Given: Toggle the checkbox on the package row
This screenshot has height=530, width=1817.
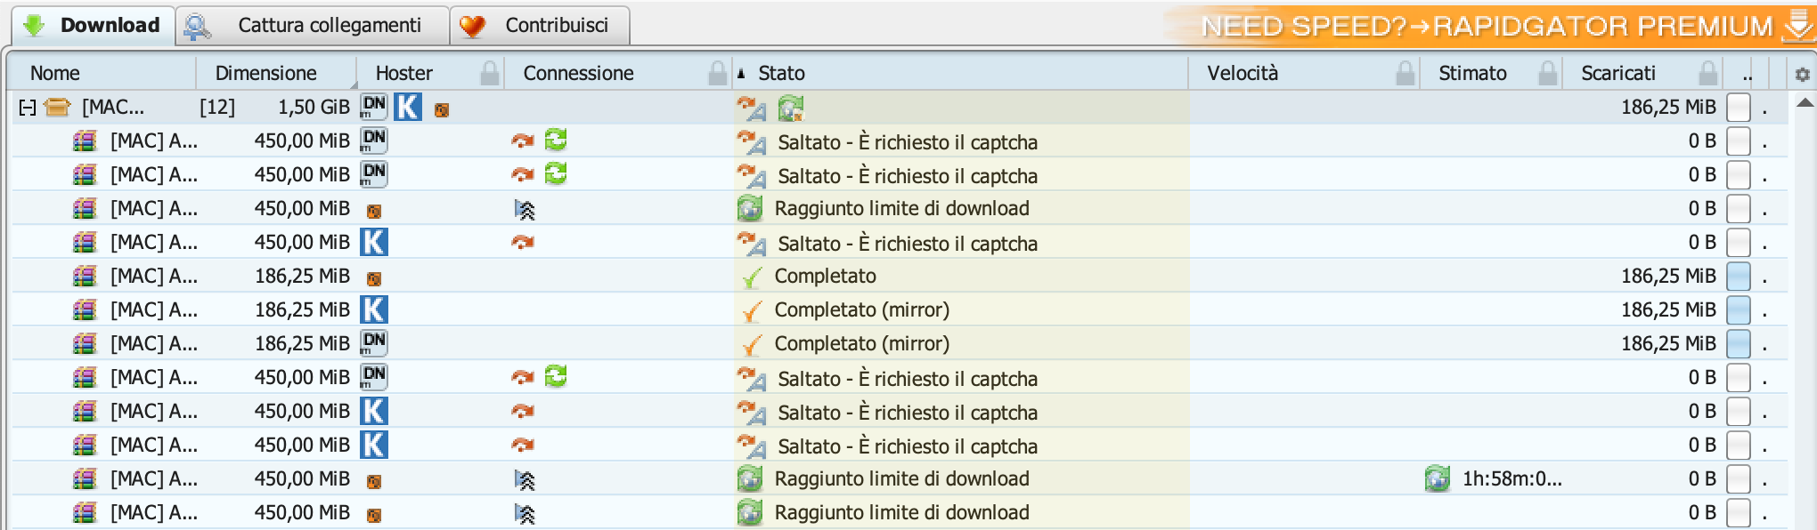Looking at the screenshot, I should pos(1738,108).
